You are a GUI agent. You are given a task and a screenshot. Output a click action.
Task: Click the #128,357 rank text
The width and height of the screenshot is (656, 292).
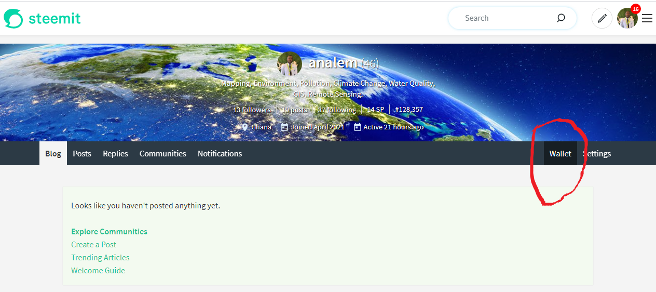point(408,110)
